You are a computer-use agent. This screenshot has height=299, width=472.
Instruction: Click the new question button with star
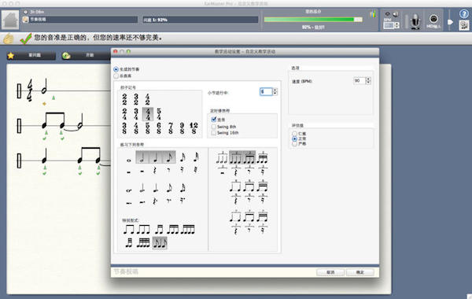(x=31, y=55)
